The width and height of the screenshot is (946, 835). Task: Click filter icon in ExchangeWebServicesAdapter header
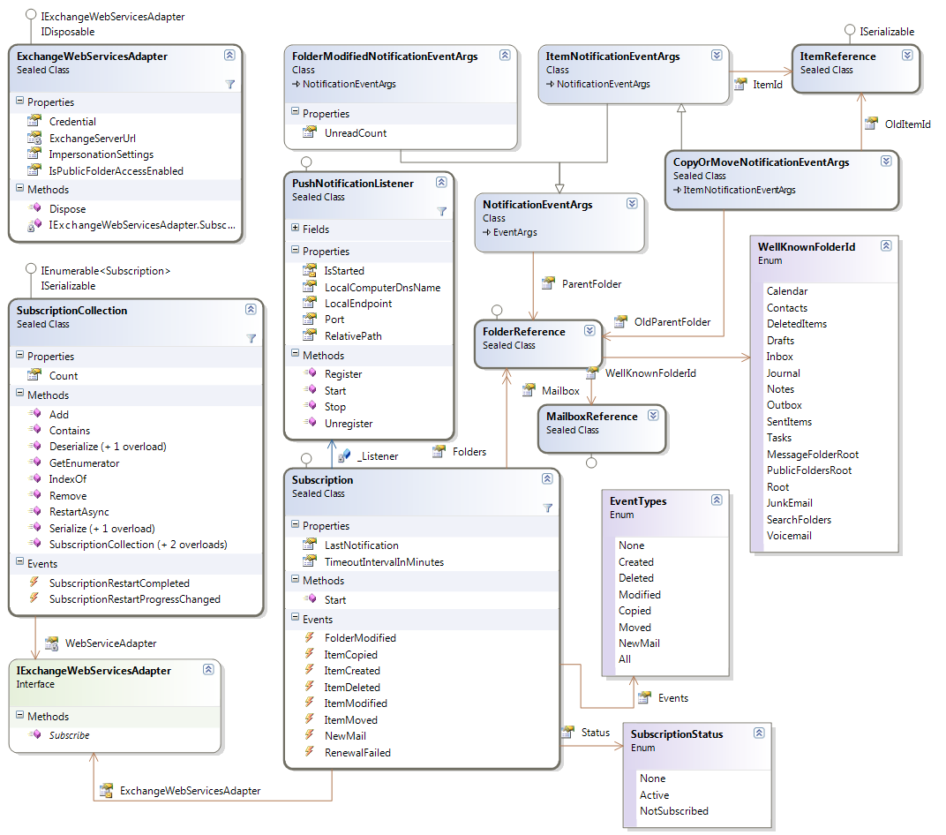229,85
